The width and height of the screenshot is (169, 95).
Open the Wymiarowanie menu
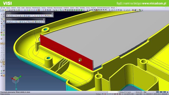(58, 8)
